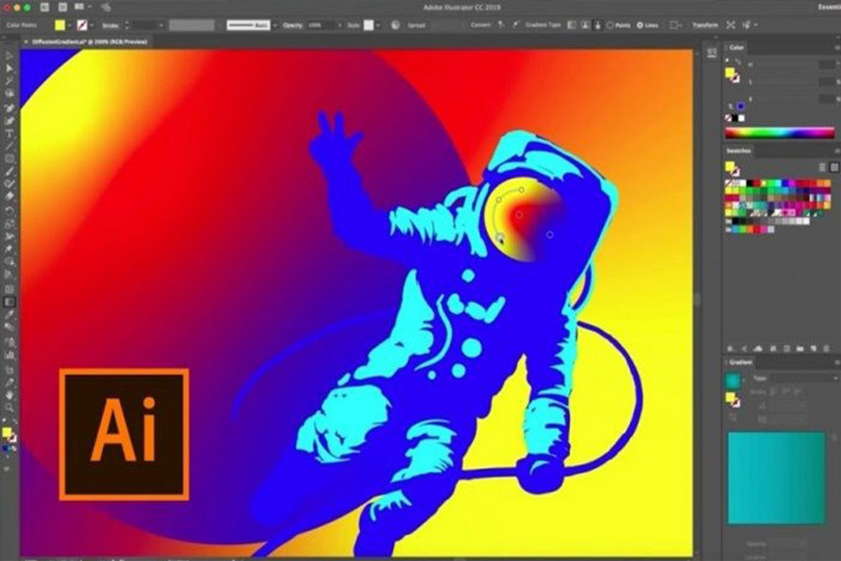Toggle the stroke swatch in the toolbar
This screenshot has width=841, height=561.
(81, 25)
